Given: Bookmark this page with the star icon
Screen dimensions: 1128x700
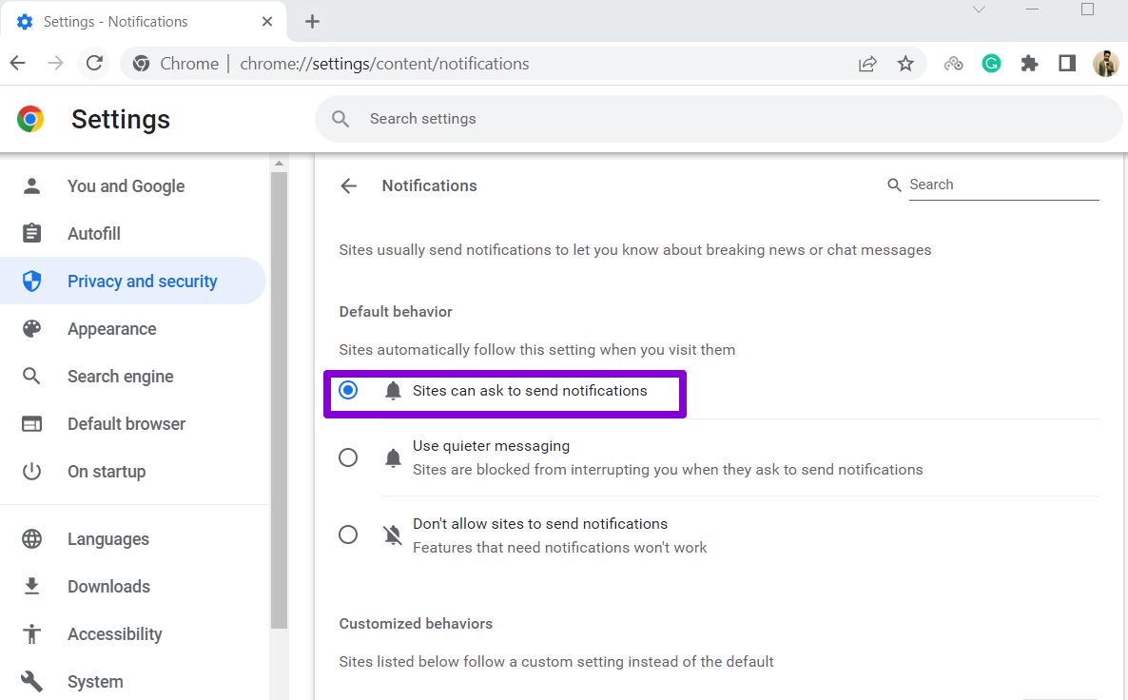Looking at the screenshot, I should 905,64.
